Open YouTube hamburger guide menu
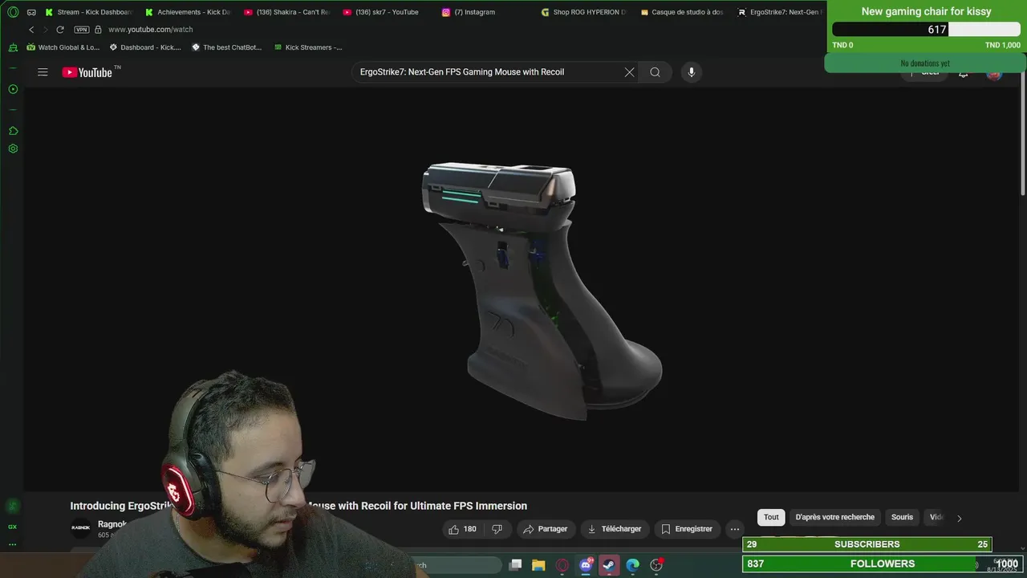Image resolution: width=1027 pixels, height=578 pixels. pyautogui.click(x=43, y=72)
